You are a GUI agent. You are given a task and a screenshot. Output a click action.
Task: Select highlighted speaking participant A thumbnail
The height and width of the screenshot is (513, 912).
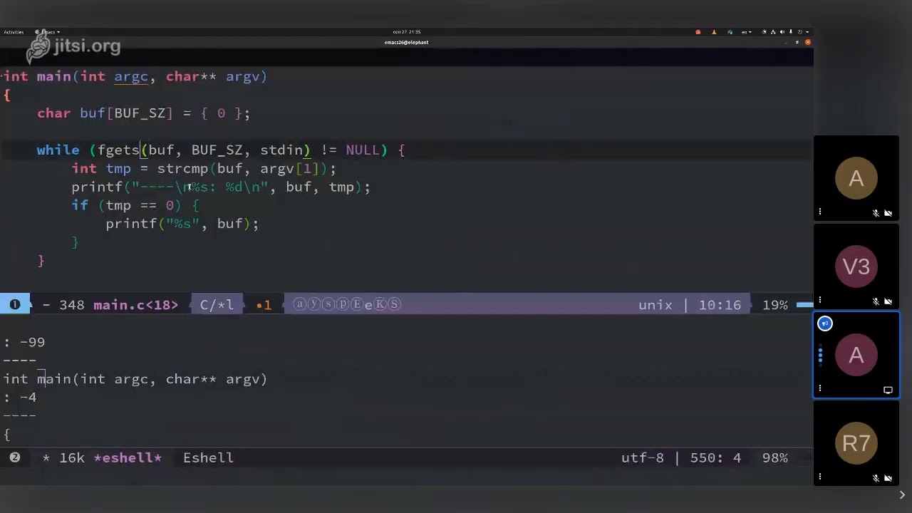856,355
